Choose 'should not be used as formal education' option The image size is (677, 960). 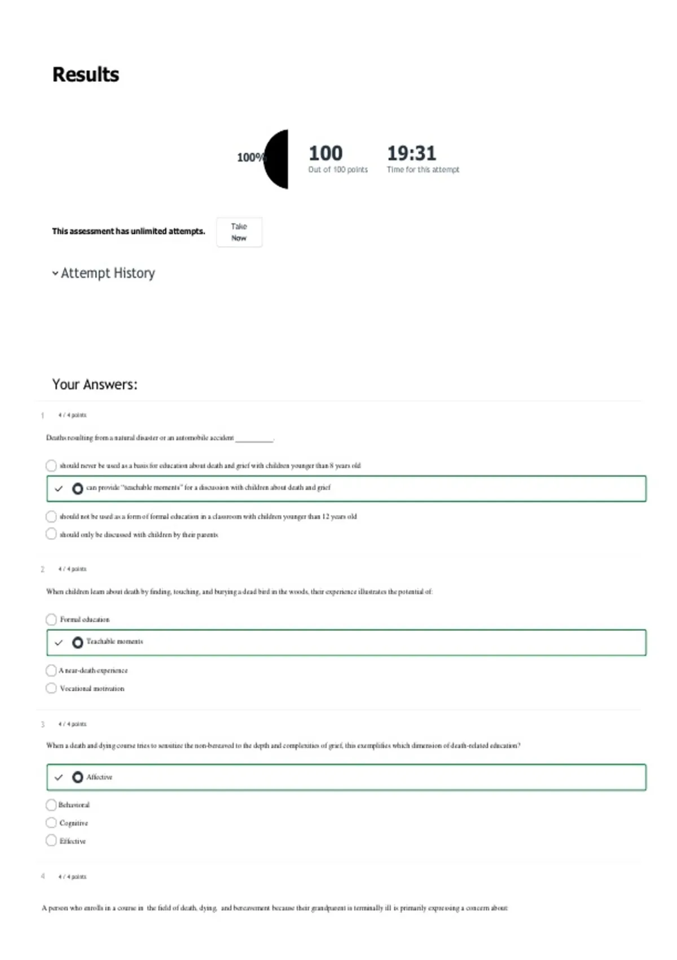[51, 516]
